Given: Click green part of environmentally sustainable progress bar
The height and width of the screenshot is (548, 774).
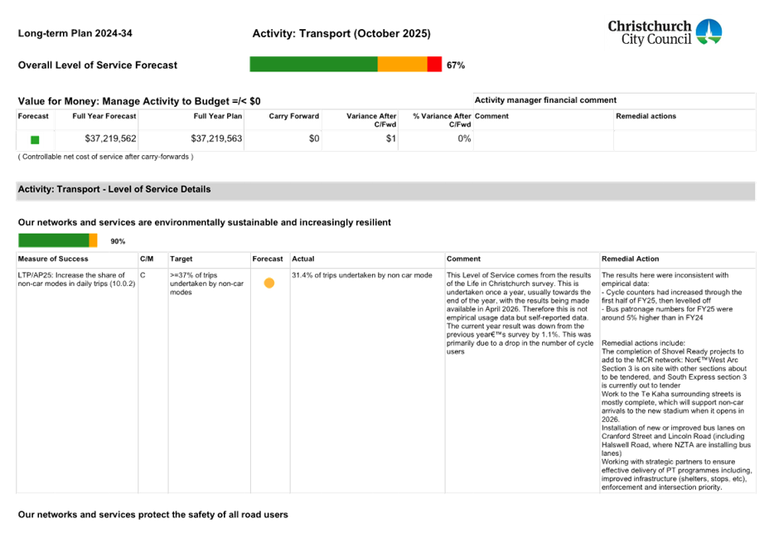Looking at the screenshot, I should pyautogui.click(x=52, y=240).
